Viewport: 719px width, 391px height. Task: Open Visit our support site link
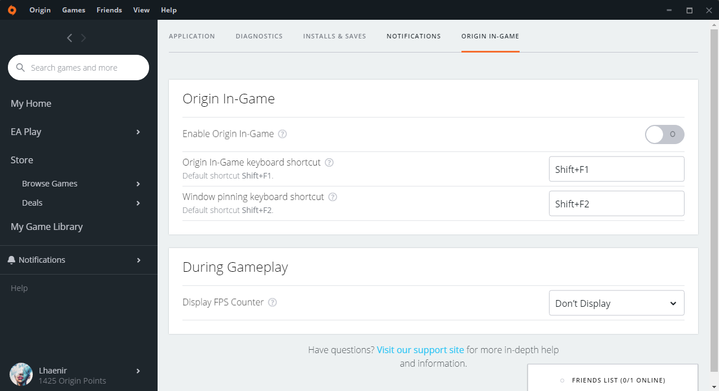point(420,350)
